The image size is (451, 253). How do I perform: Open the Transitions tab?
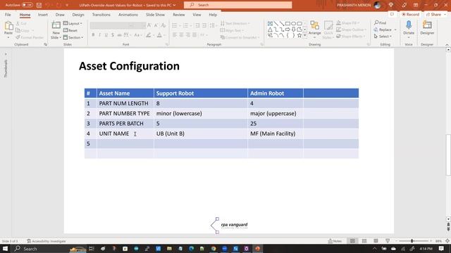coord(101,15)
